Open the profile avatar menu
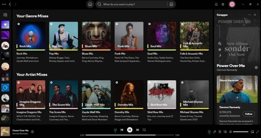The width and height of the screenshot is (261, 138). point(232,4)
